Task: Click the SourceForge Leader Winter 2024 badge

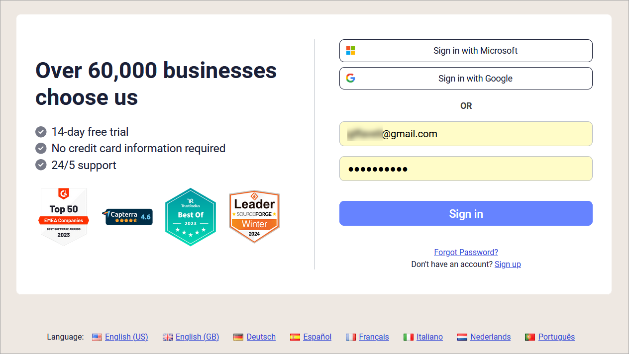Action: tap(254, 216)
